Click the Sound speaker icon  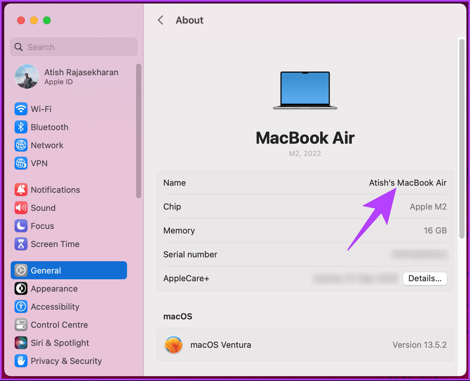(21, 208)
